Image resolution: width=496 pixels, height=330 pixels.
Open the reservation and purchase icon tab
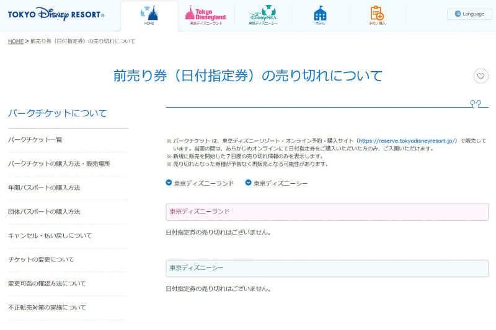coord(377,15)
